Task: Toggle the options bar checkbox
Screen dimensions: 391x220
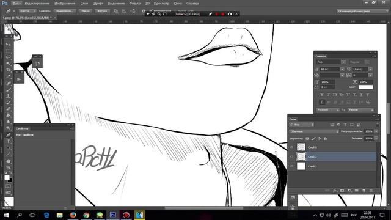Action: point(151,11)
